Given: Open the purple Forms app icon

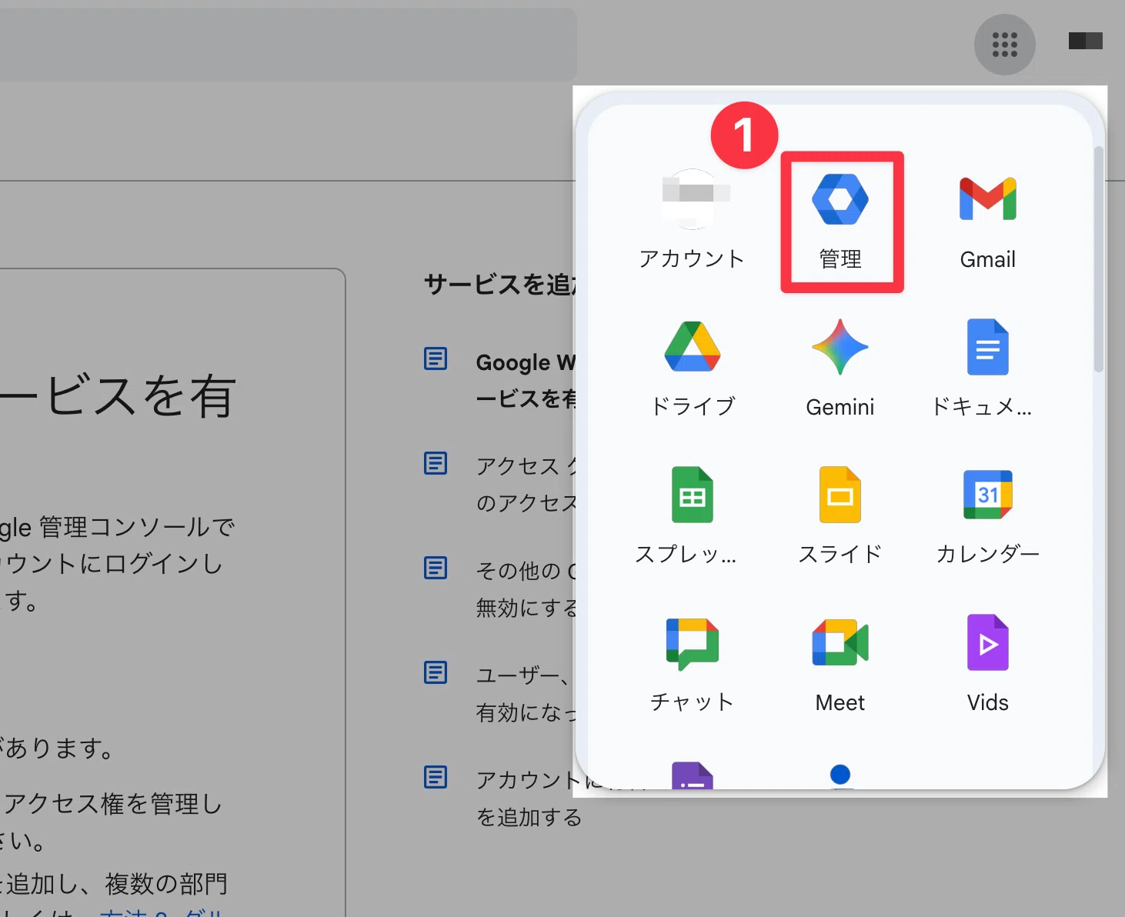Looking at the screenshot, I should (692, 775).
